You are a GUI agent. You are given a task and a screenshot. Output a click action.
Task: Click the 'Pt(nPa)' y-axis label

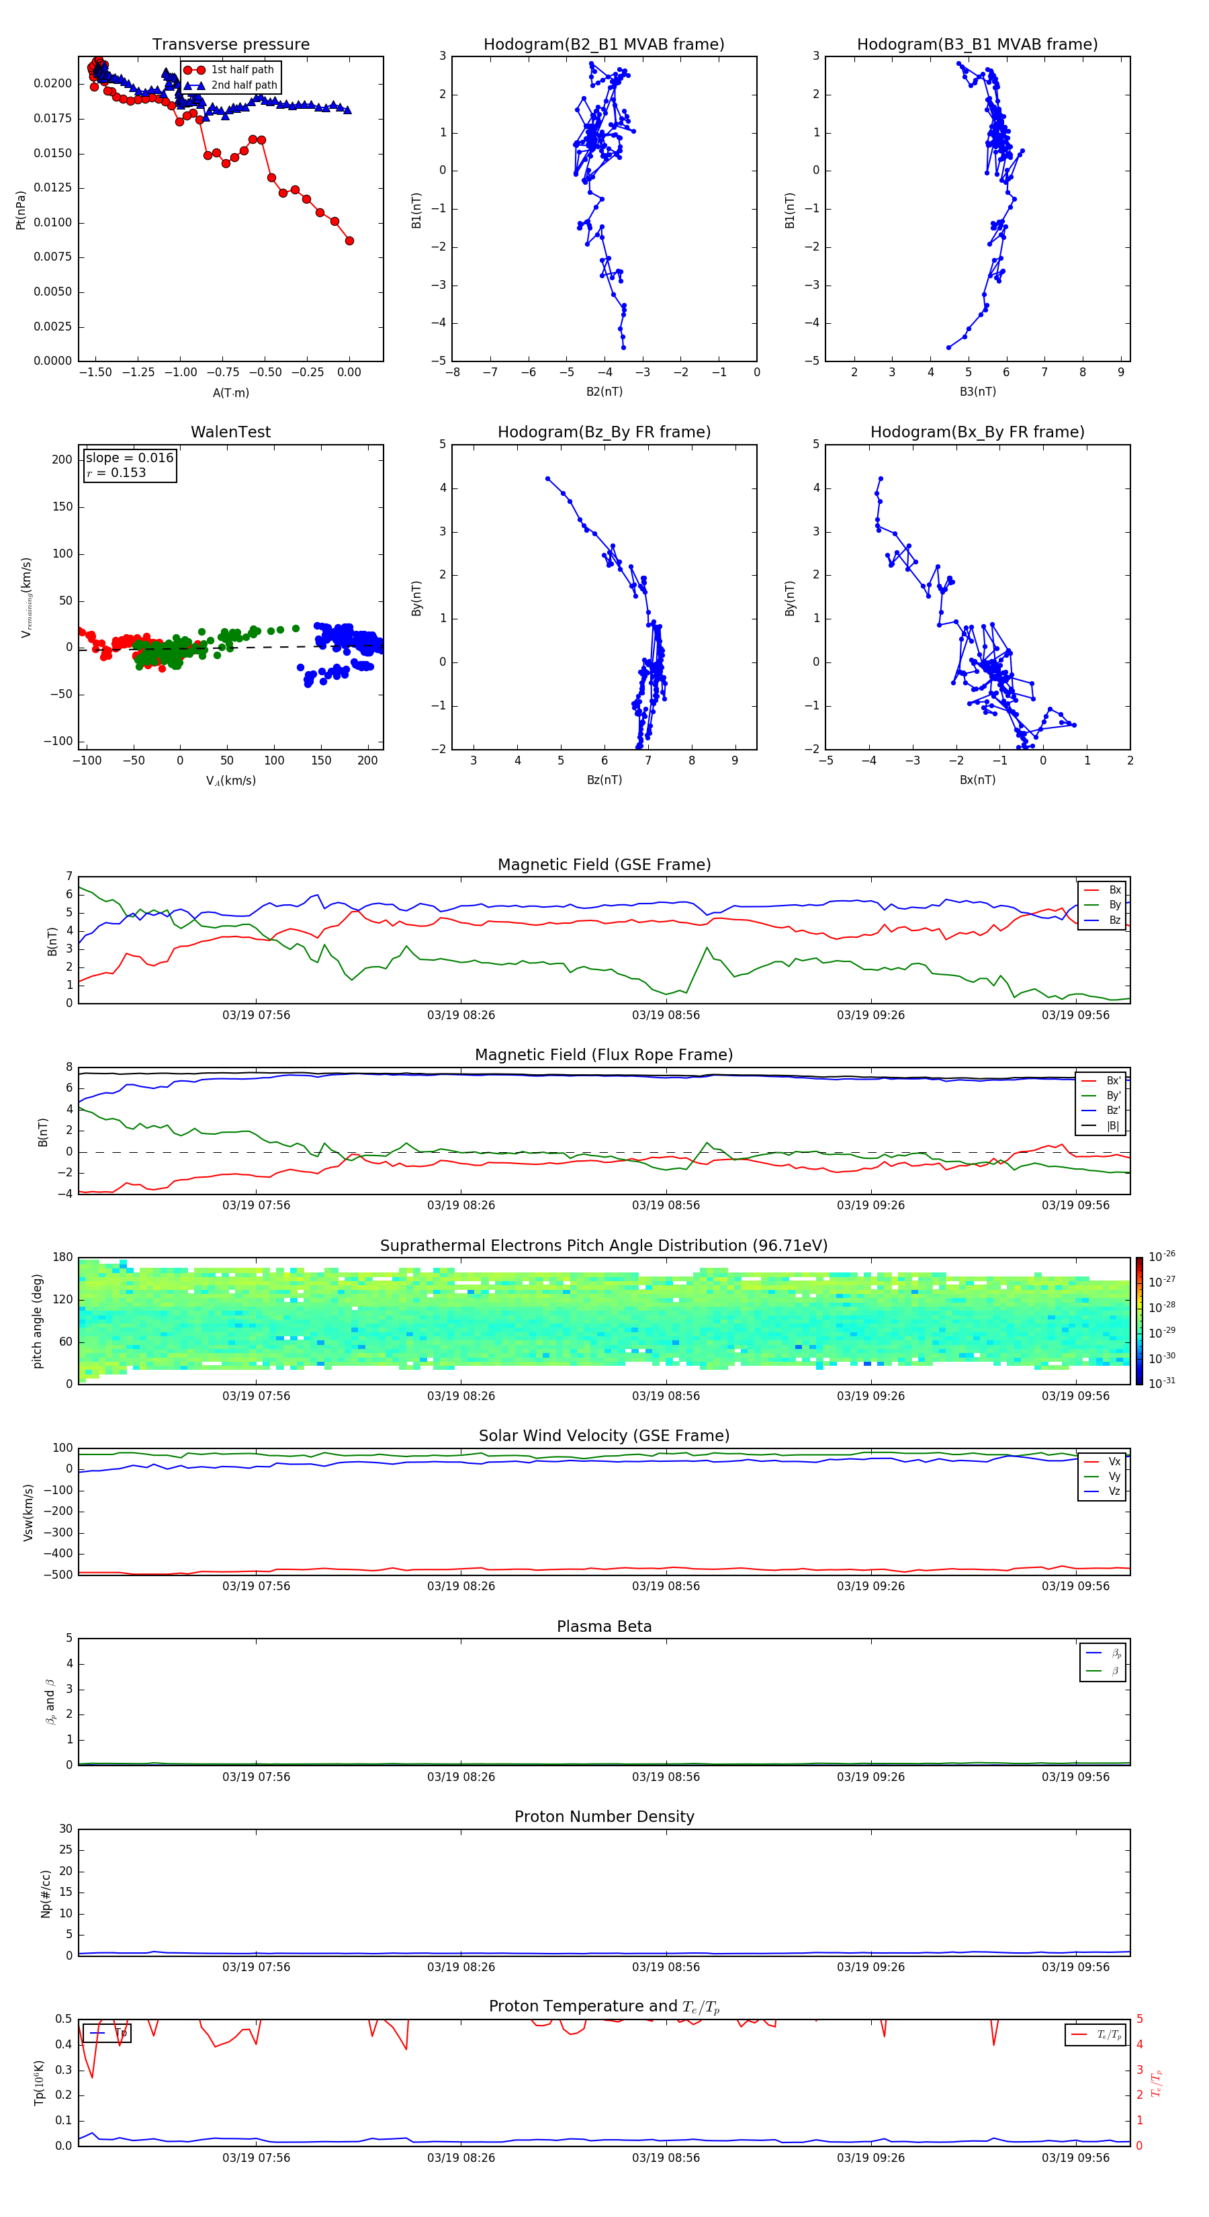(x=21, y=210)
